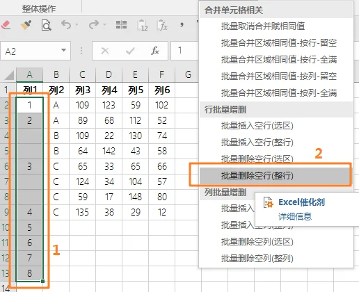Open 详细信息 link in tooltip
Screen dimensions: 359x292
(295, 216)
